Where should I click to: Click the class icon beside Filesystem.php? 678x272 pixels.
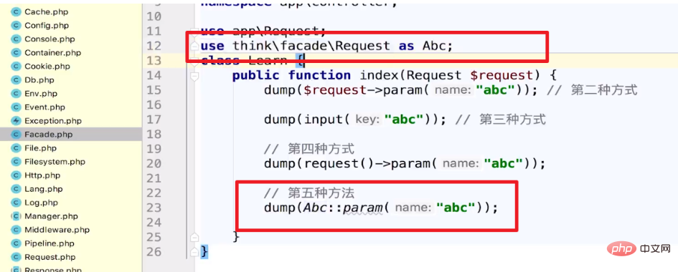click(16, 162)
